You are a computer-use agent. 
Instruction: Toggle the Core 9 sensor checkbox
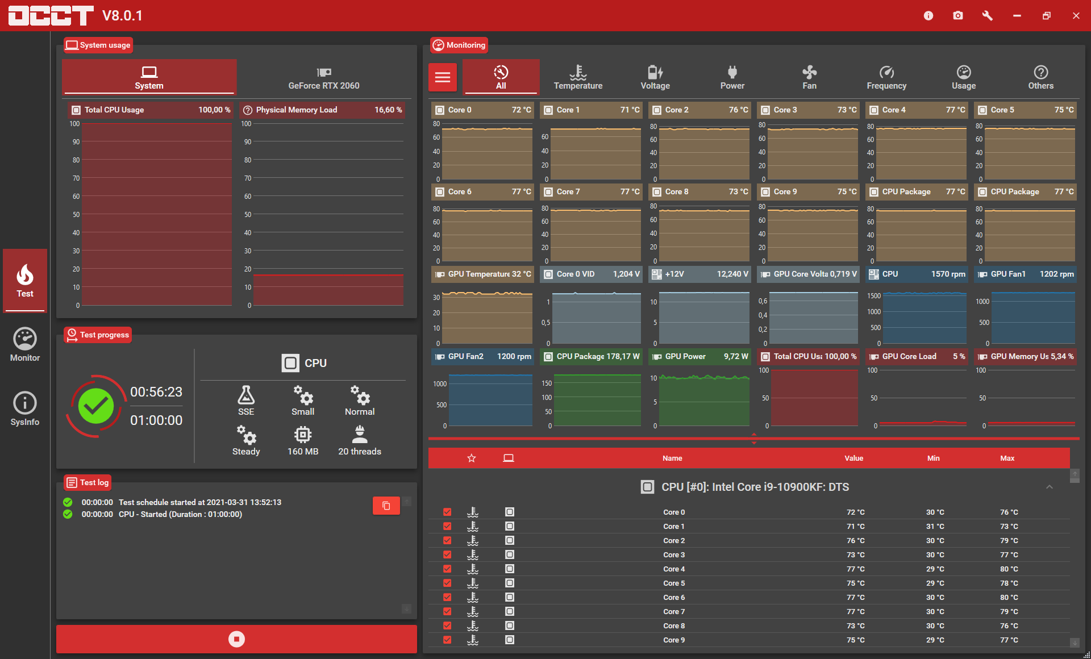point(447,640)
